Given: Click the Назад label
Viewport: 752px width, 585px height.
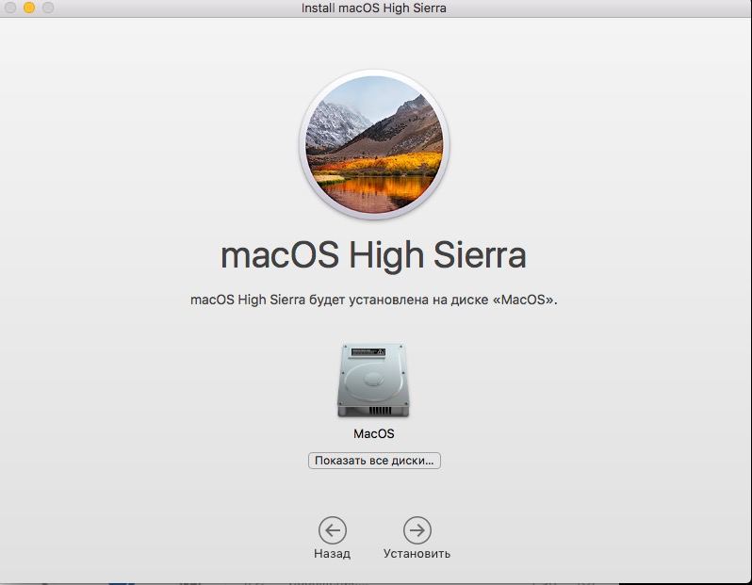Looking at the screenshot, I should (333, 553).
